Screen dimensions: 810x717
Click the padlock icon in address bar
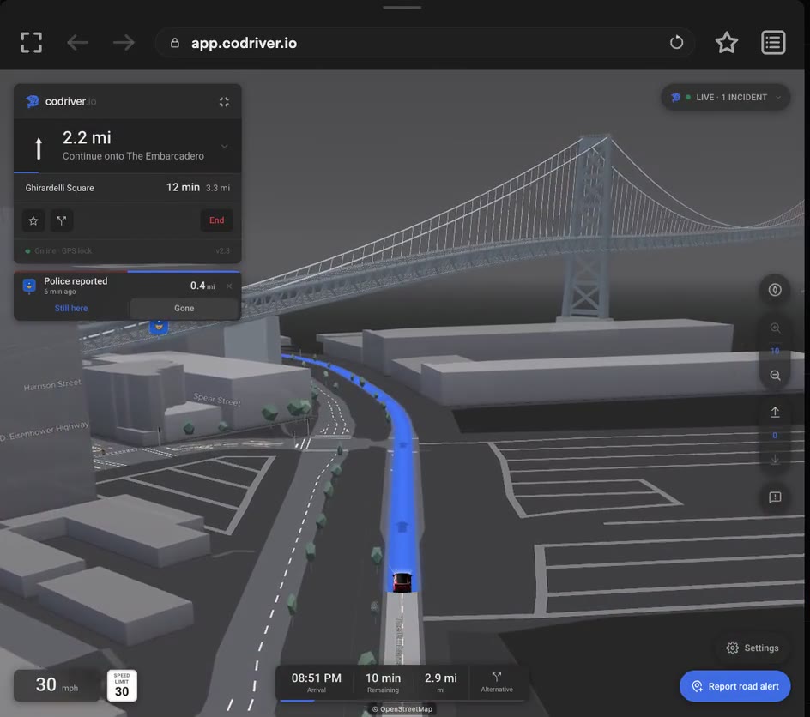pos(175,43)
